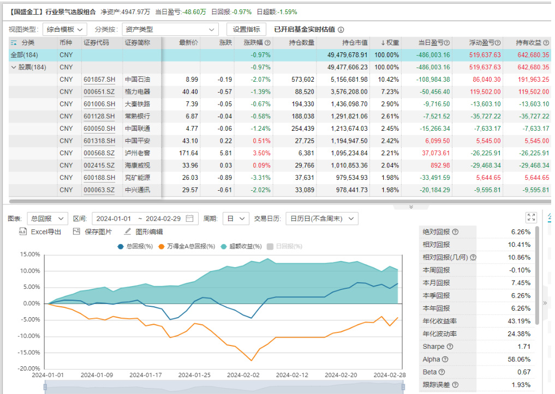Open the 视图类型 综合模板 dropdown
555x394 pixels.
pos(64,29)
